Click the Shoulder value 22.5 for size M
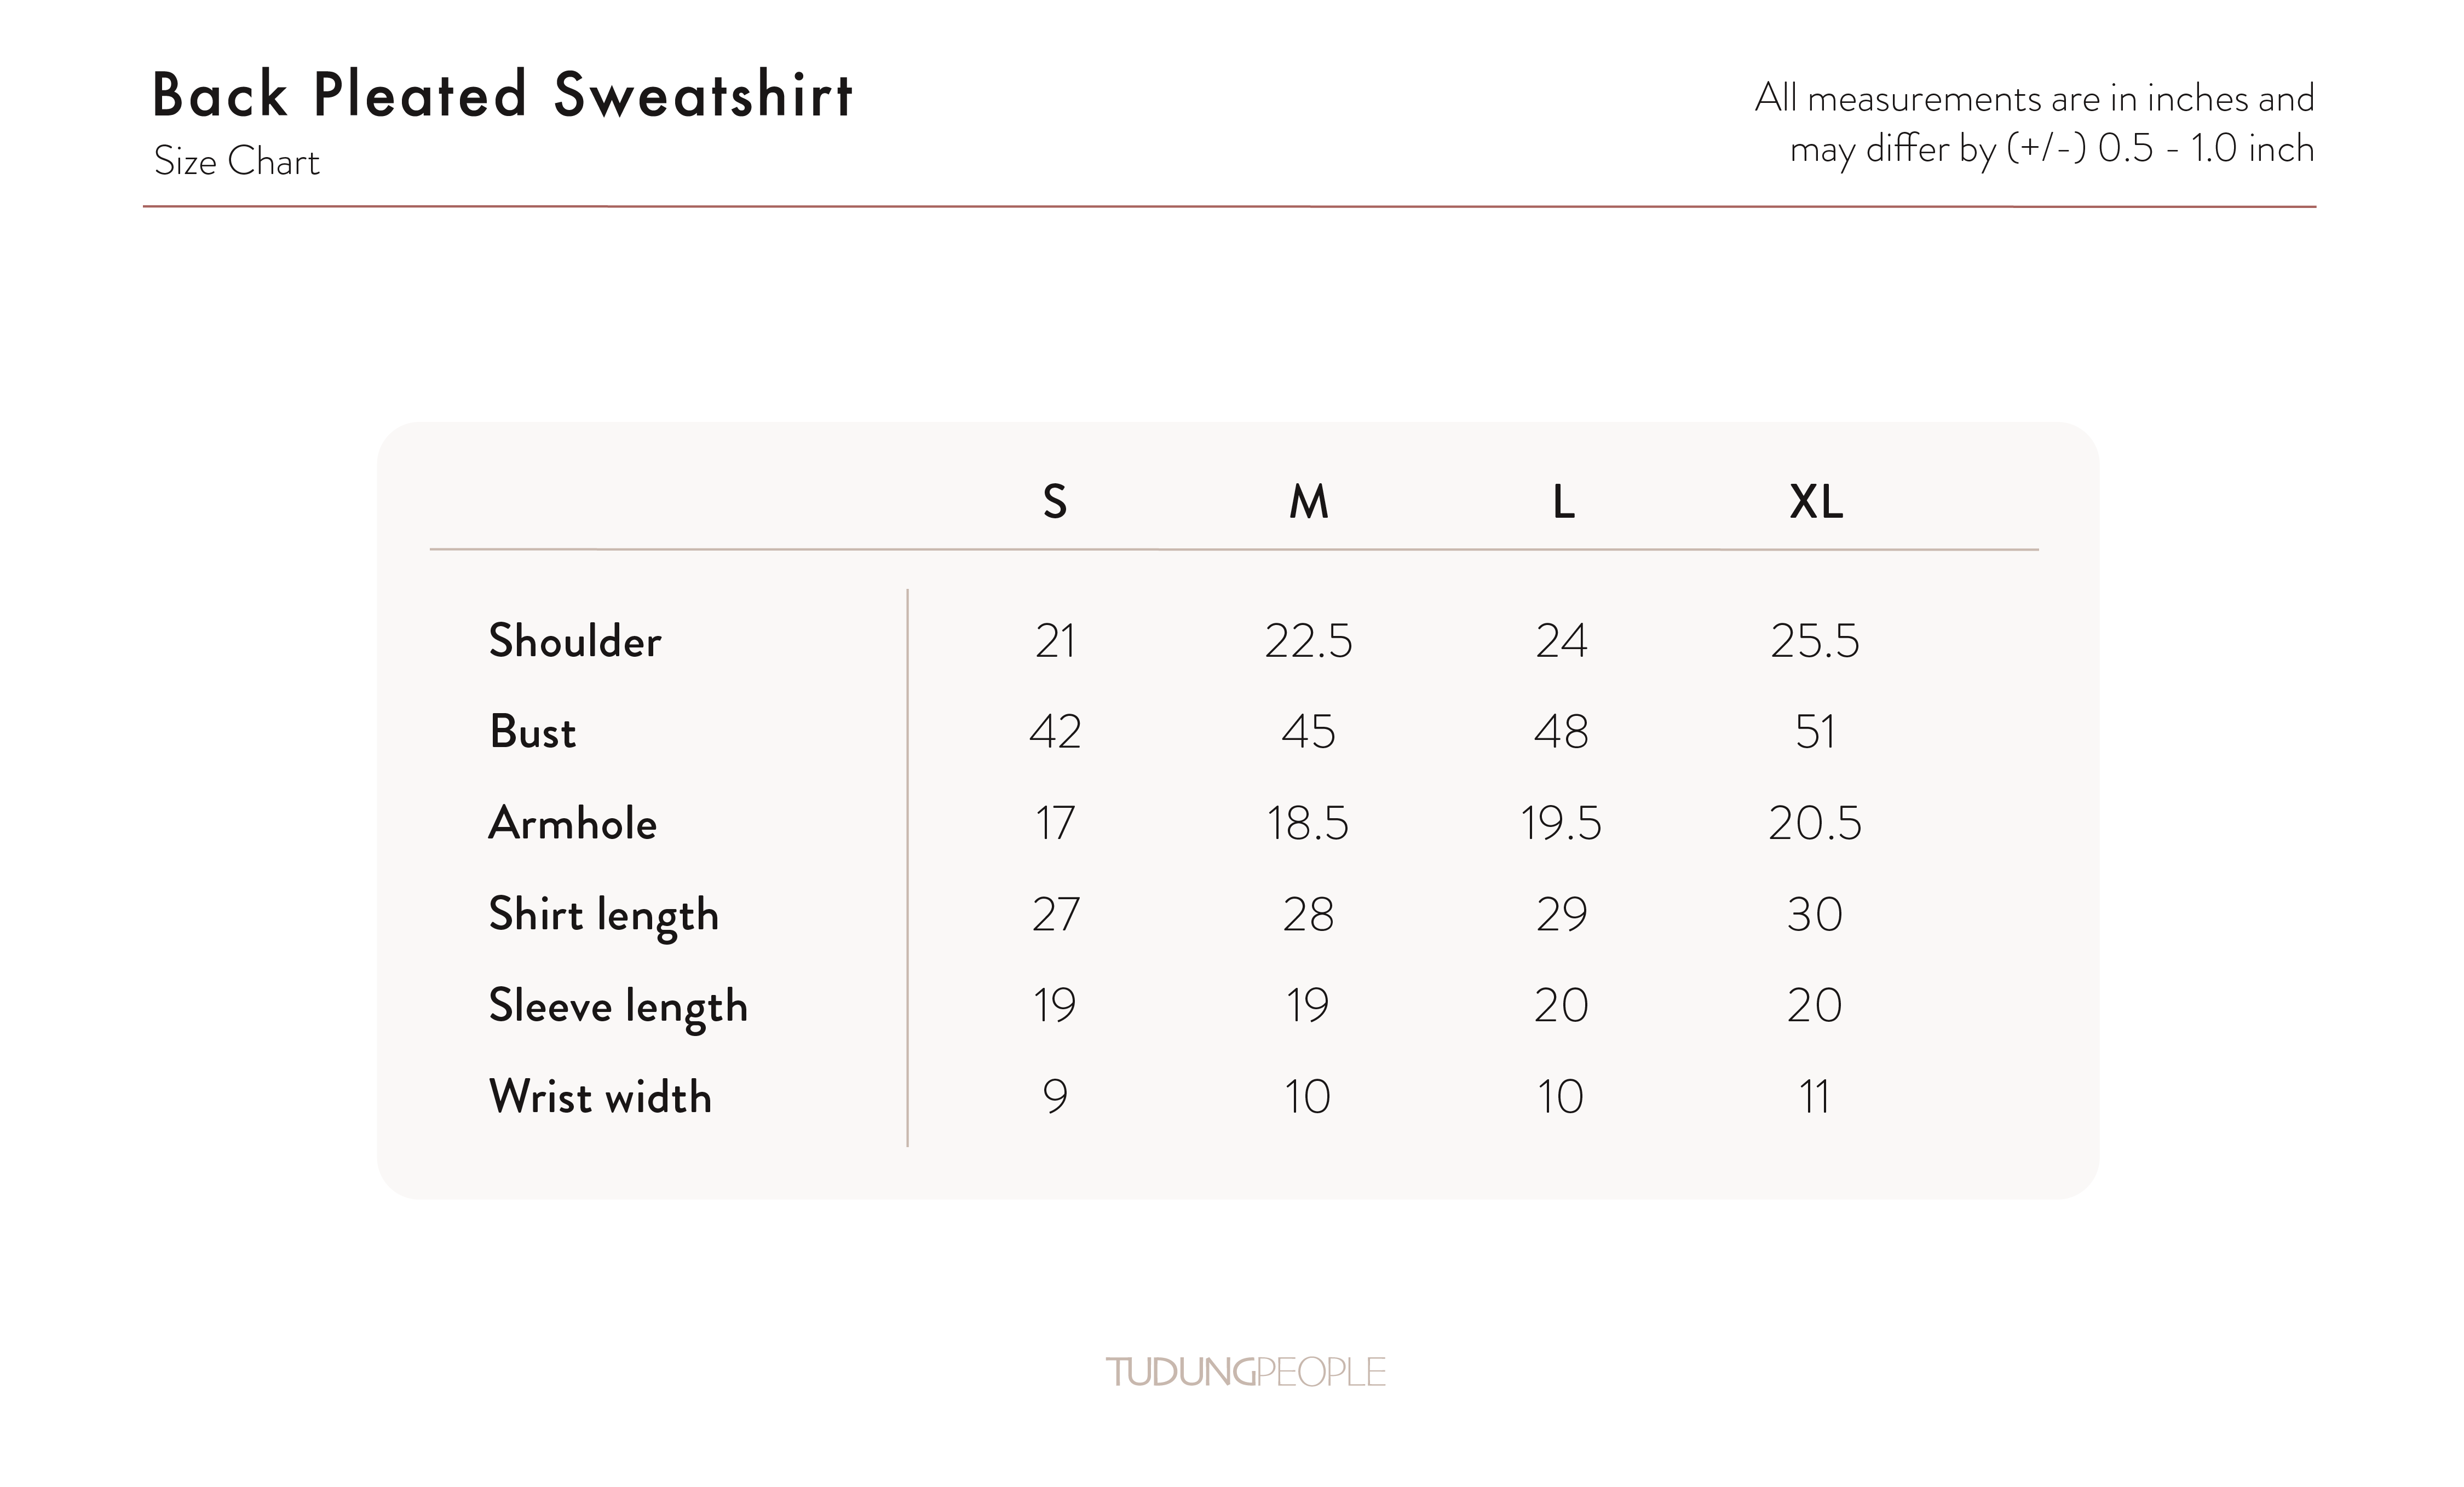 pos(1308,640)
